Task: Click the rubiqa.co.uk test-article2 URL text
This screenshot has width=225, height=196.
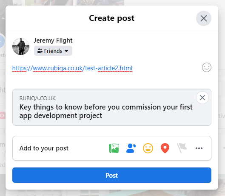Action: point(72,68)
